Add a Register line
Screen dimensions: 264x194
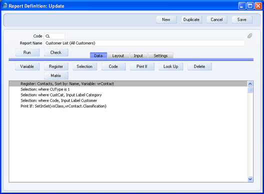[56, 66]
